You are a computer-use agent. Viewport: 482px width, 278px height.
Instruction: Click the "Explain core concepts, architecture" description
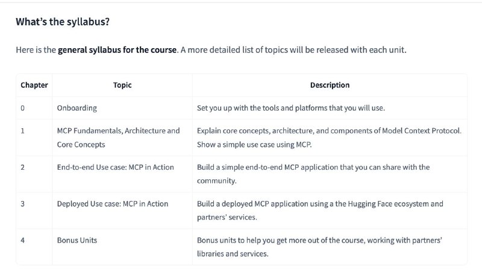tap(330, 137)
